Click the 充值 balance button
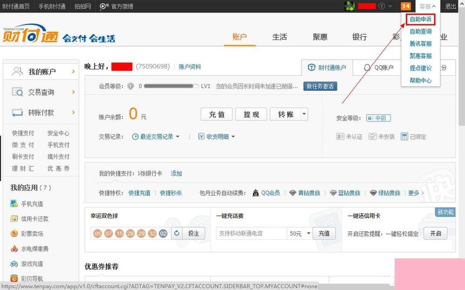Image resolution: width=465 pixels, height=290 pixels. [x=217, y=115]
